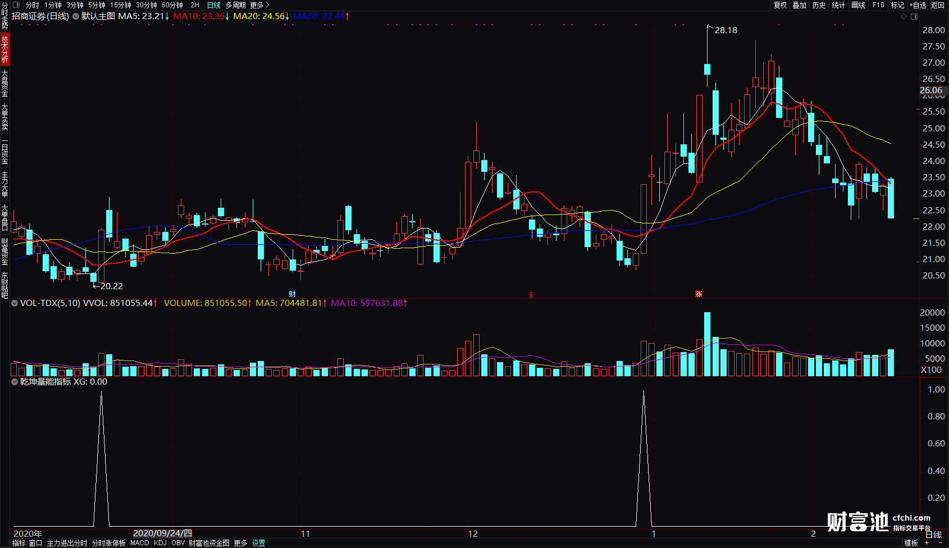Click the 20.22 low price label
The image size is (949, 548).
coord(111,286)
